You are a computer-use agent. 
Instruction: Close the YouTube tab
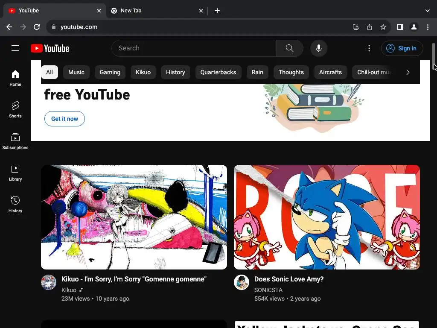click(x=99, y=11)
